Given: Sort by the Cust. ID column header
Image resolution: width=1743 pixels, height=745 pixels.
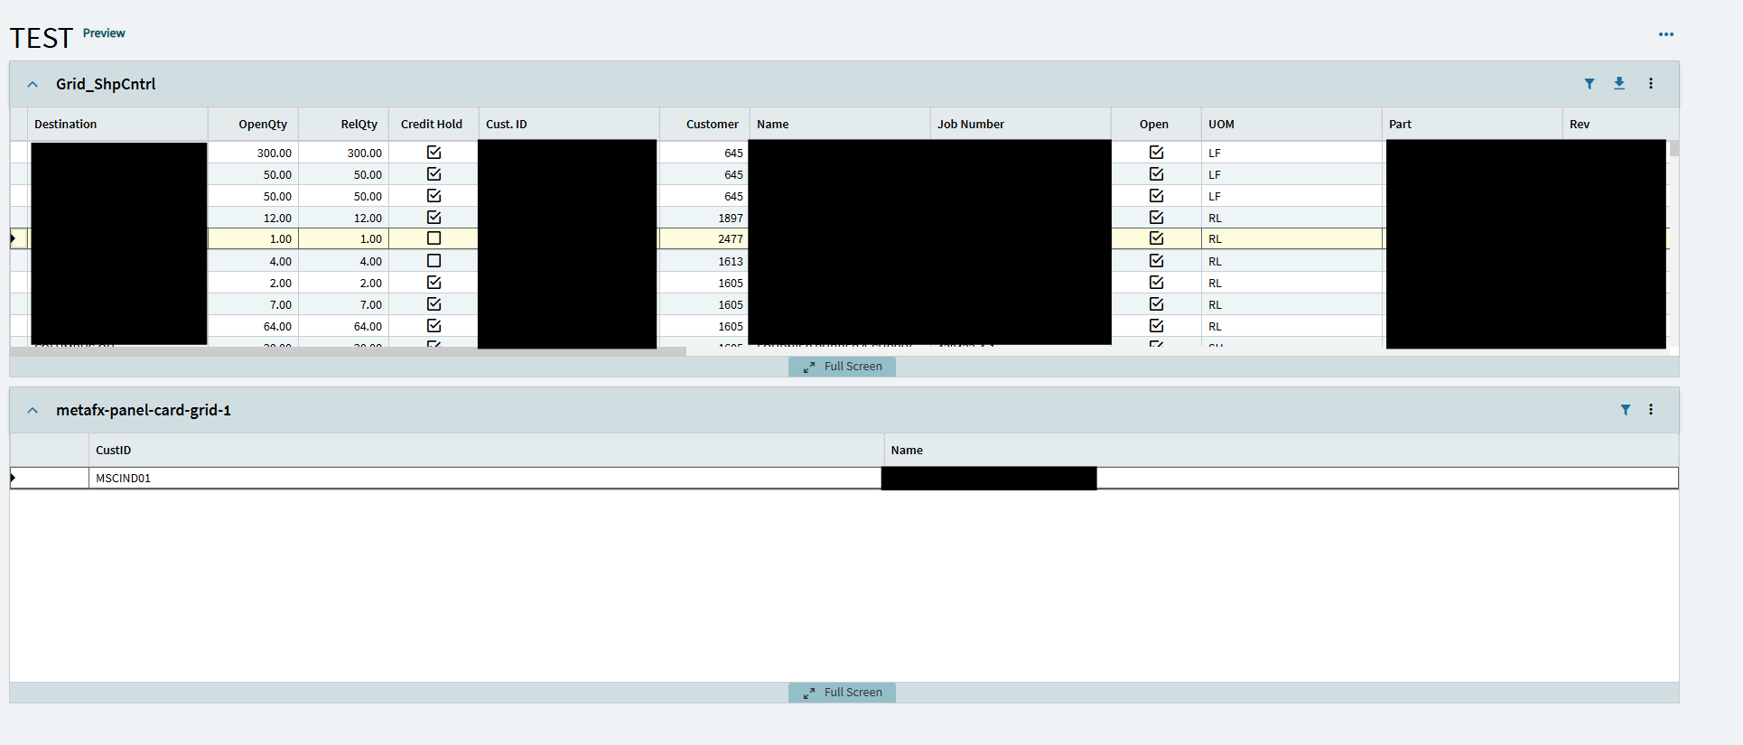Looking at the screenshot, I should [569, 124].
